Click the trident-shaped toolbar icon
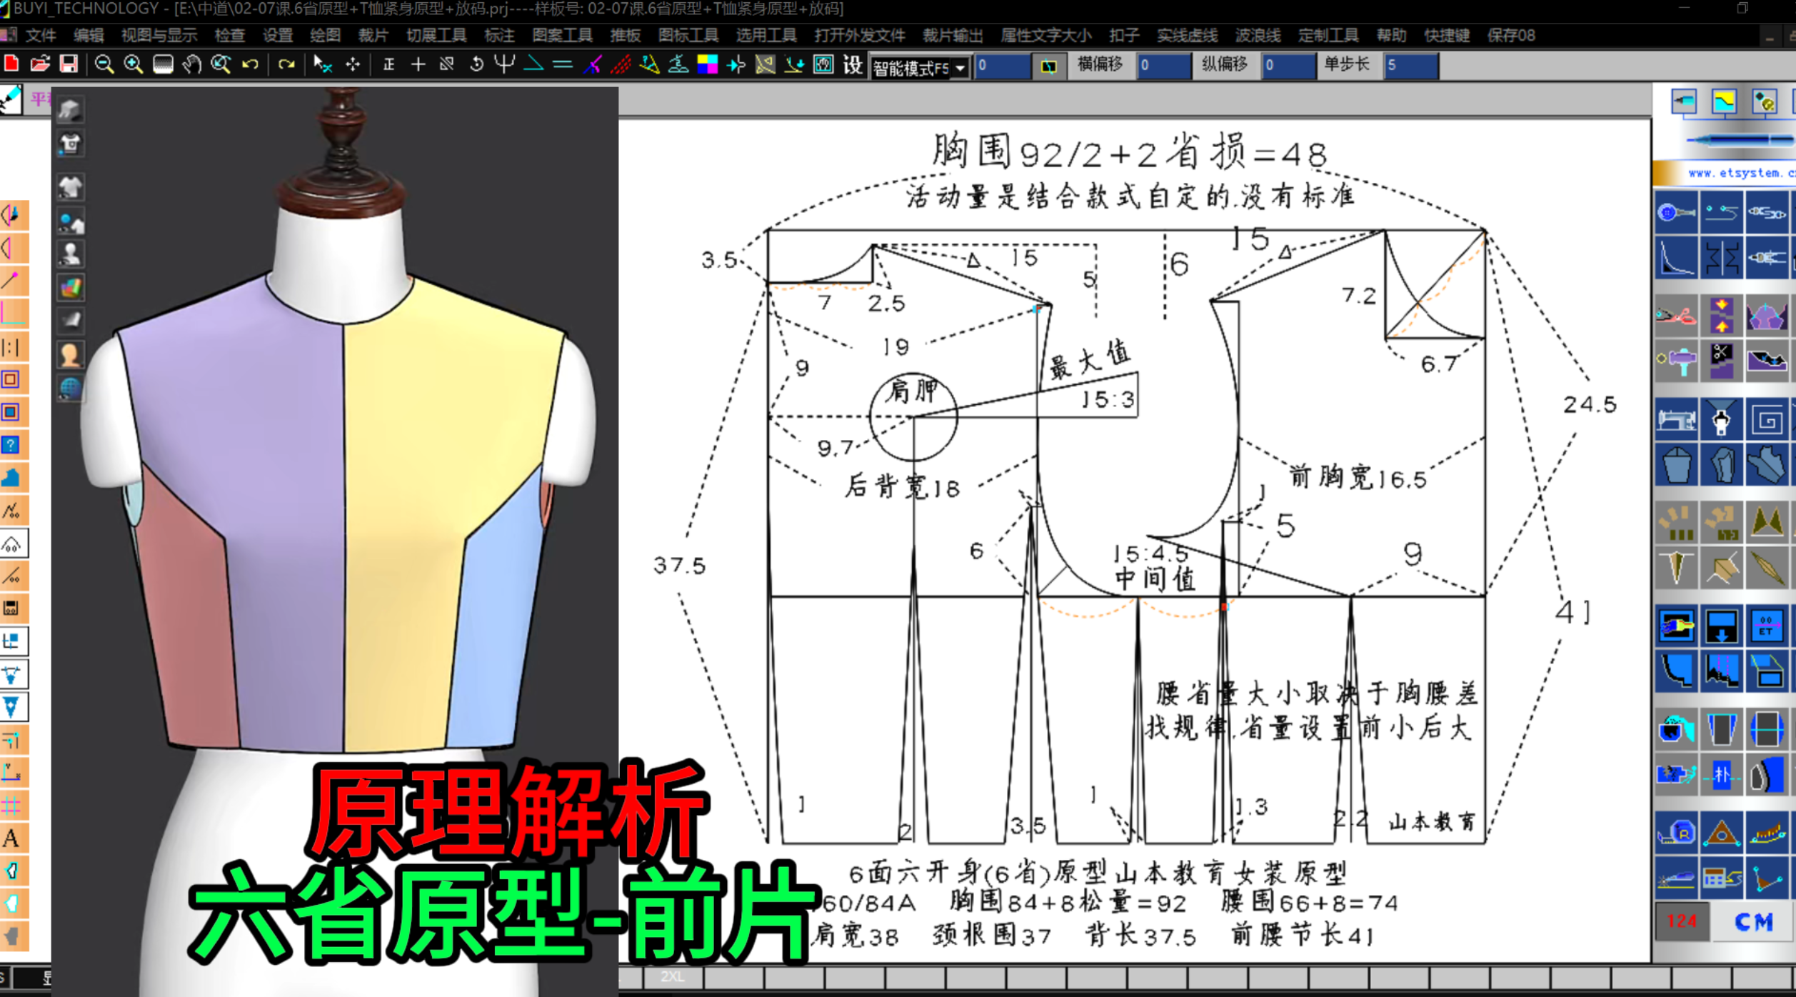 click(505, 65)
